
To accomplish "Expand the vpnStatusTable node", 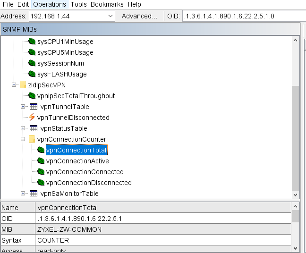I will click(x=23, y=128).
